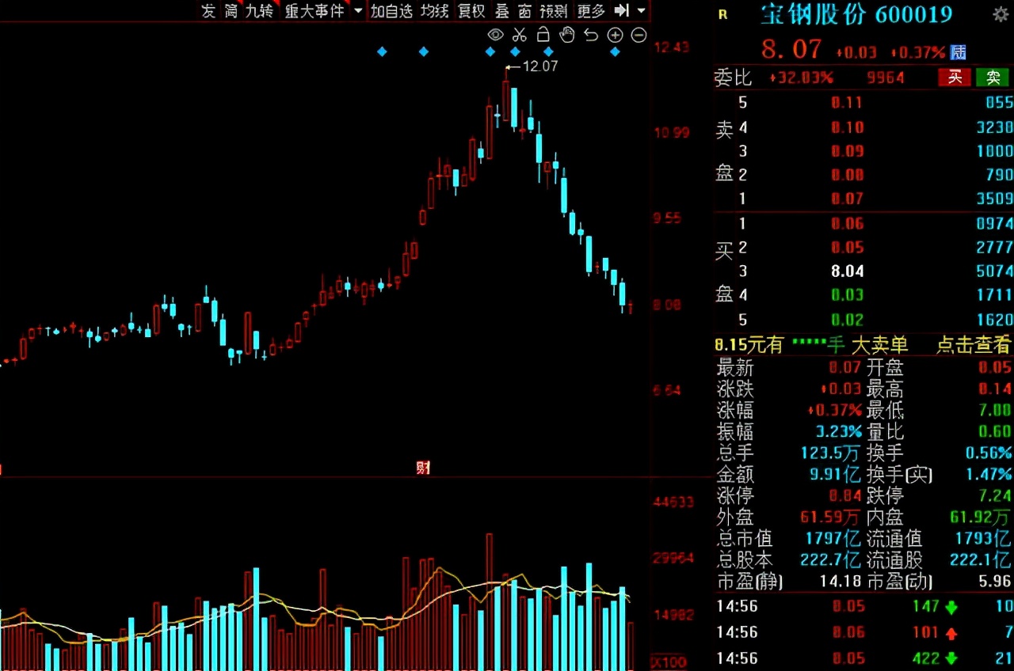Click the blue badge after +0.37%
The width and height of the screenshot is (1014, 671).
point(959,52)
